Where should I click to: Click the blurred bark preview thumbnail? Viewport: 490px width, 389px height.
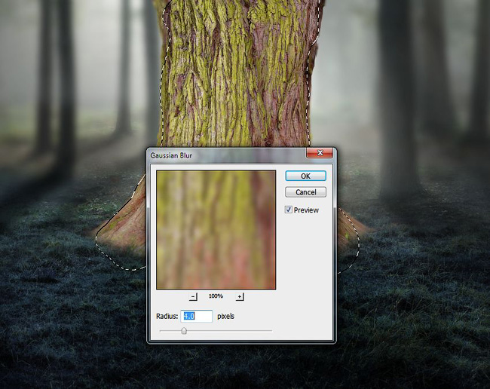click(x=216, y=230)
